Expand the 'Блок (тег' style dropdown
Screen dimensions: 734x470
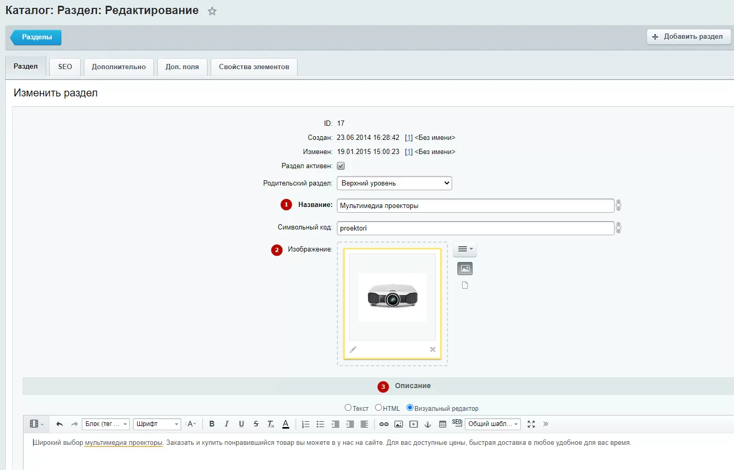coord(106,424)
